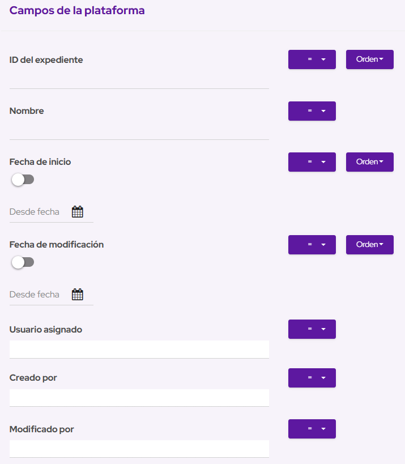Toggle the Fecha de modificación switch
This screenshot has height=464, width=405.
pos(23,262)
